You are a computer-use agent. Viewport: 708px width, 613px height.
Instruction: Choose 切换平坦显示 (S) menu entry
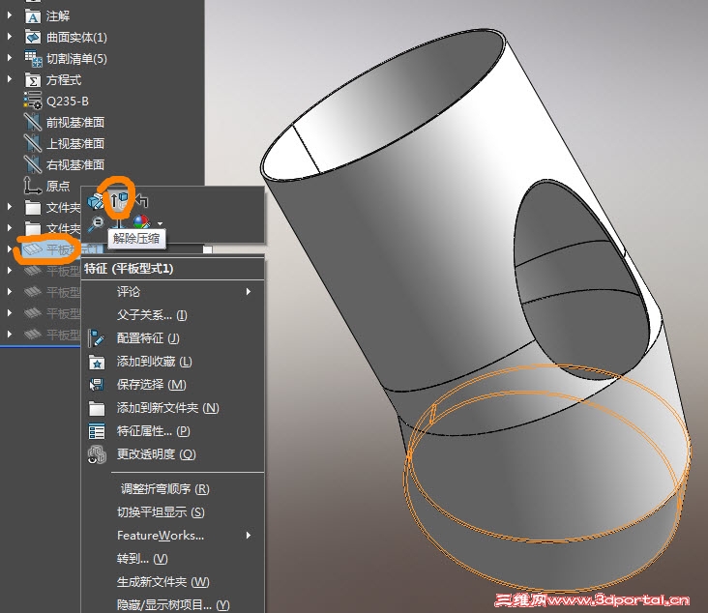pos(161,511)
